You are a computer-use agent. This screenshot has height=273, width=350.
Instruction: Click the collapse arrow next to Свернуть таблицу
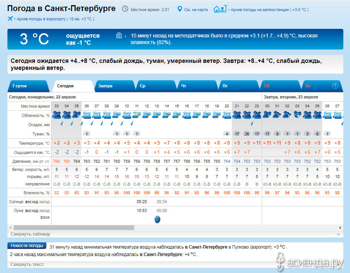point(339,234)
